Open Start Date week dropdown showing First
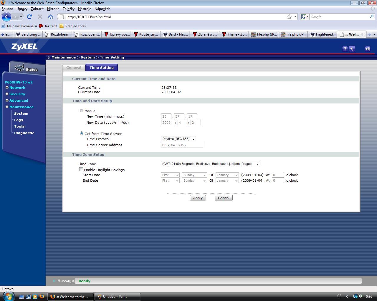 [170, 175]
